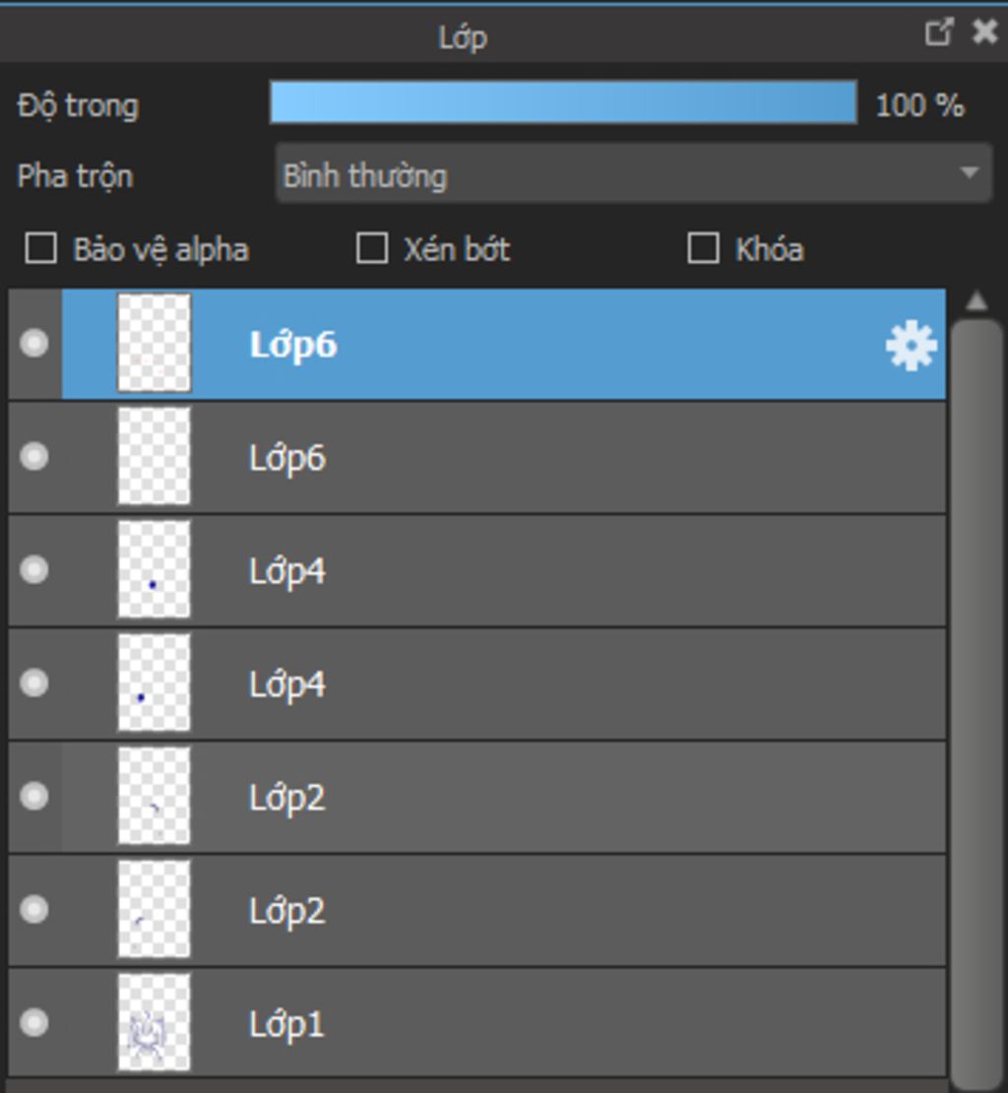Toggle visibility of upper Lớp4 layer
This screenshot has width=1008, height=1093.
click(x=34, y=569)
